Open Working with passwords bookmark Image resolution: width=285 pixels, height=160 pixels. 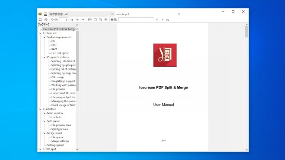tap(63, 85)
